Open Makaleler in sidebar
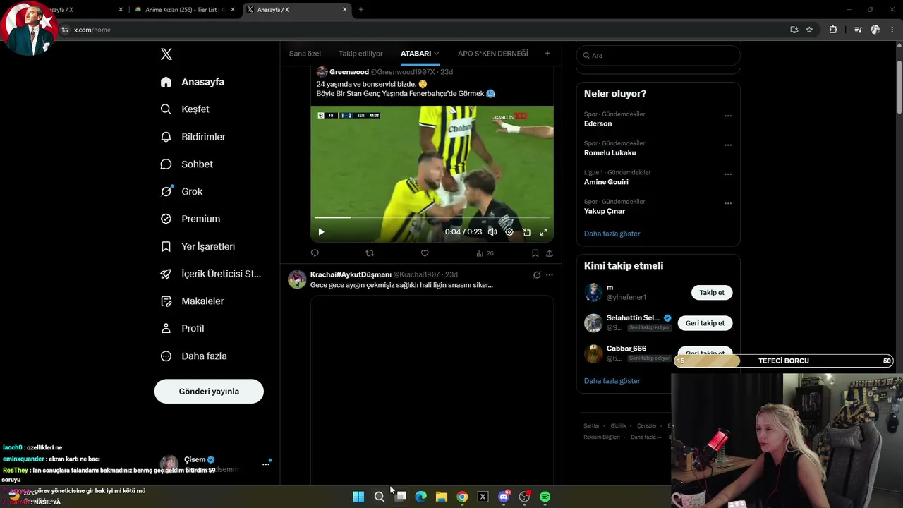 (x=192, y=301)
